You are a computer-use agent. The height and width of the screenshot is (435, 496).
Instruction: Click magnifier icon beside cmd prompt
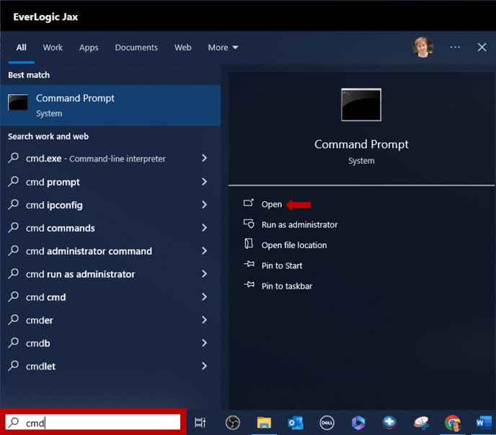tap(13, 181)
